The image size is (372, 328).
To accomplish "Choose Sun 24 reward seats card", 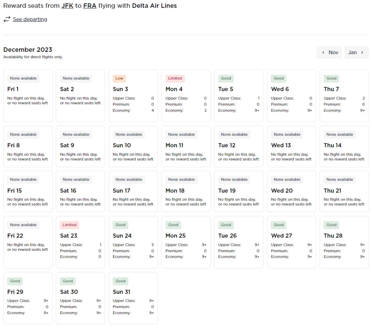I will (133, 242).
